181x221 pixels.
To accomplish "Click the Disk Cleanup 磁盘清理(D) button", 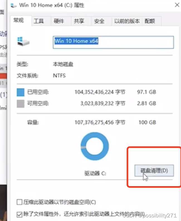I will [154, 170].
